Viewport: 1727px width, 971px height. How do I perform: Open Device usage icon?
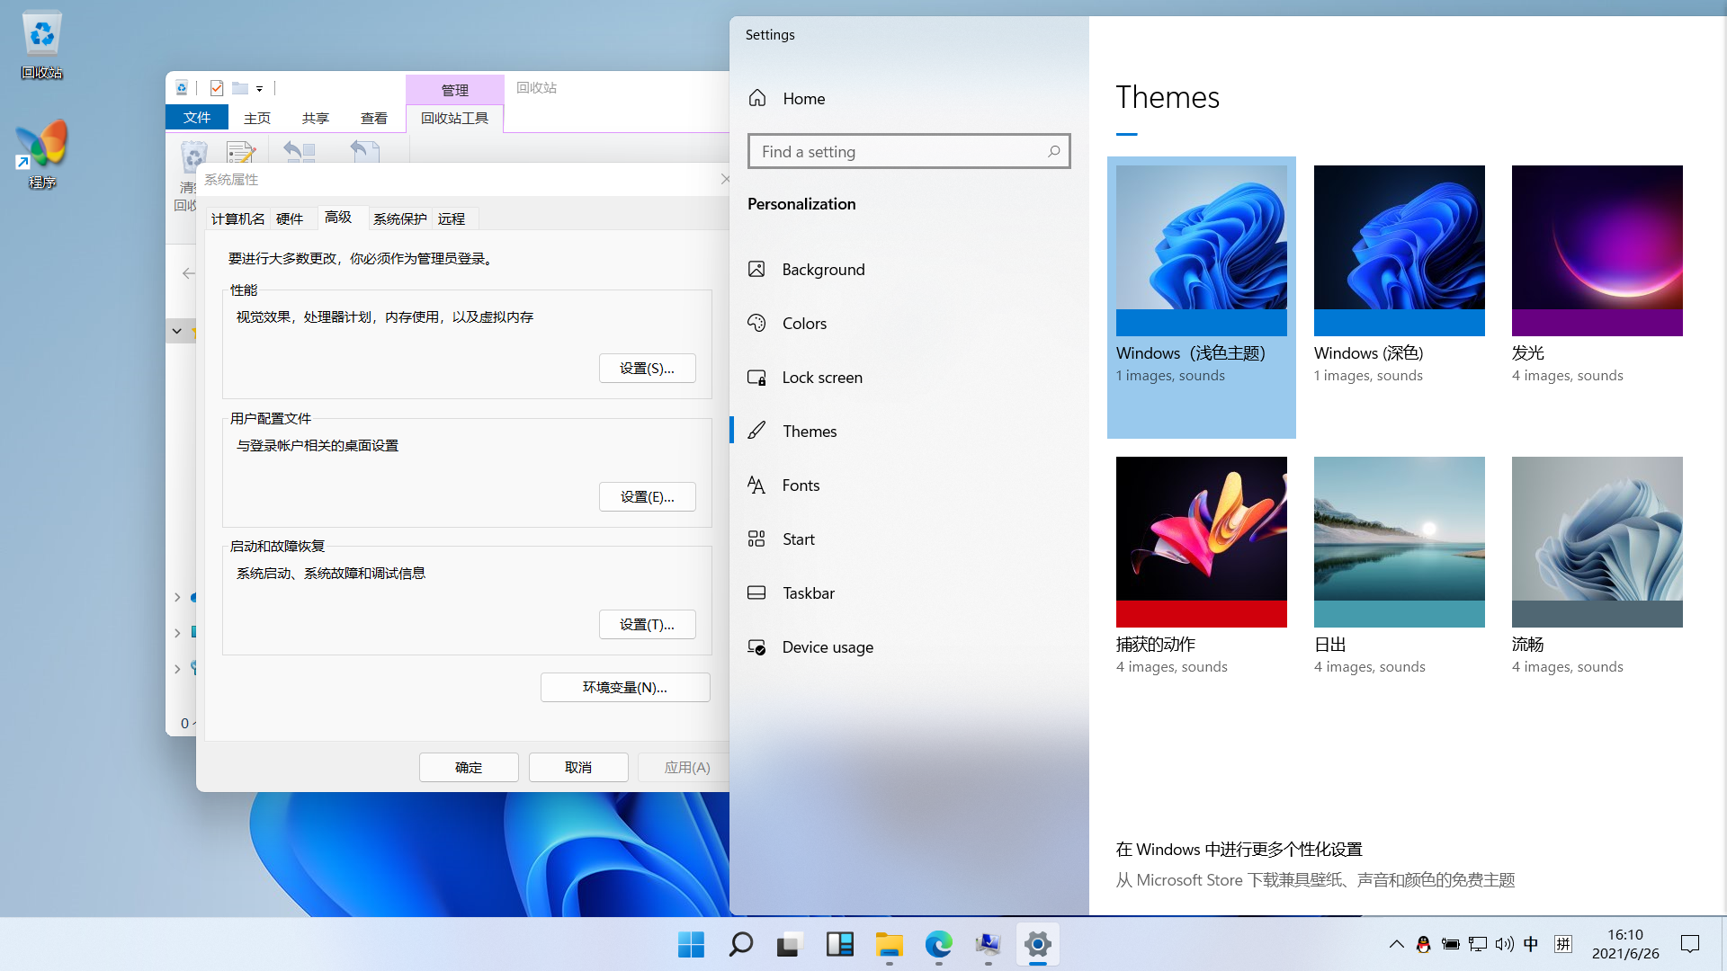(756, 647)
